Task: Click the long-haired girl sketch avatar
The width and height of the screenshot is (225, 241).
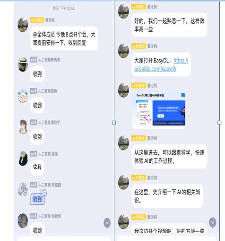Action: click(x=23, y=127)
